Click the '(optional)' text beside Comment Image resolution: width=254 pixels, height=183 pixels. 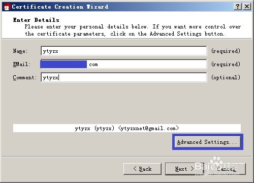(226, 77)
